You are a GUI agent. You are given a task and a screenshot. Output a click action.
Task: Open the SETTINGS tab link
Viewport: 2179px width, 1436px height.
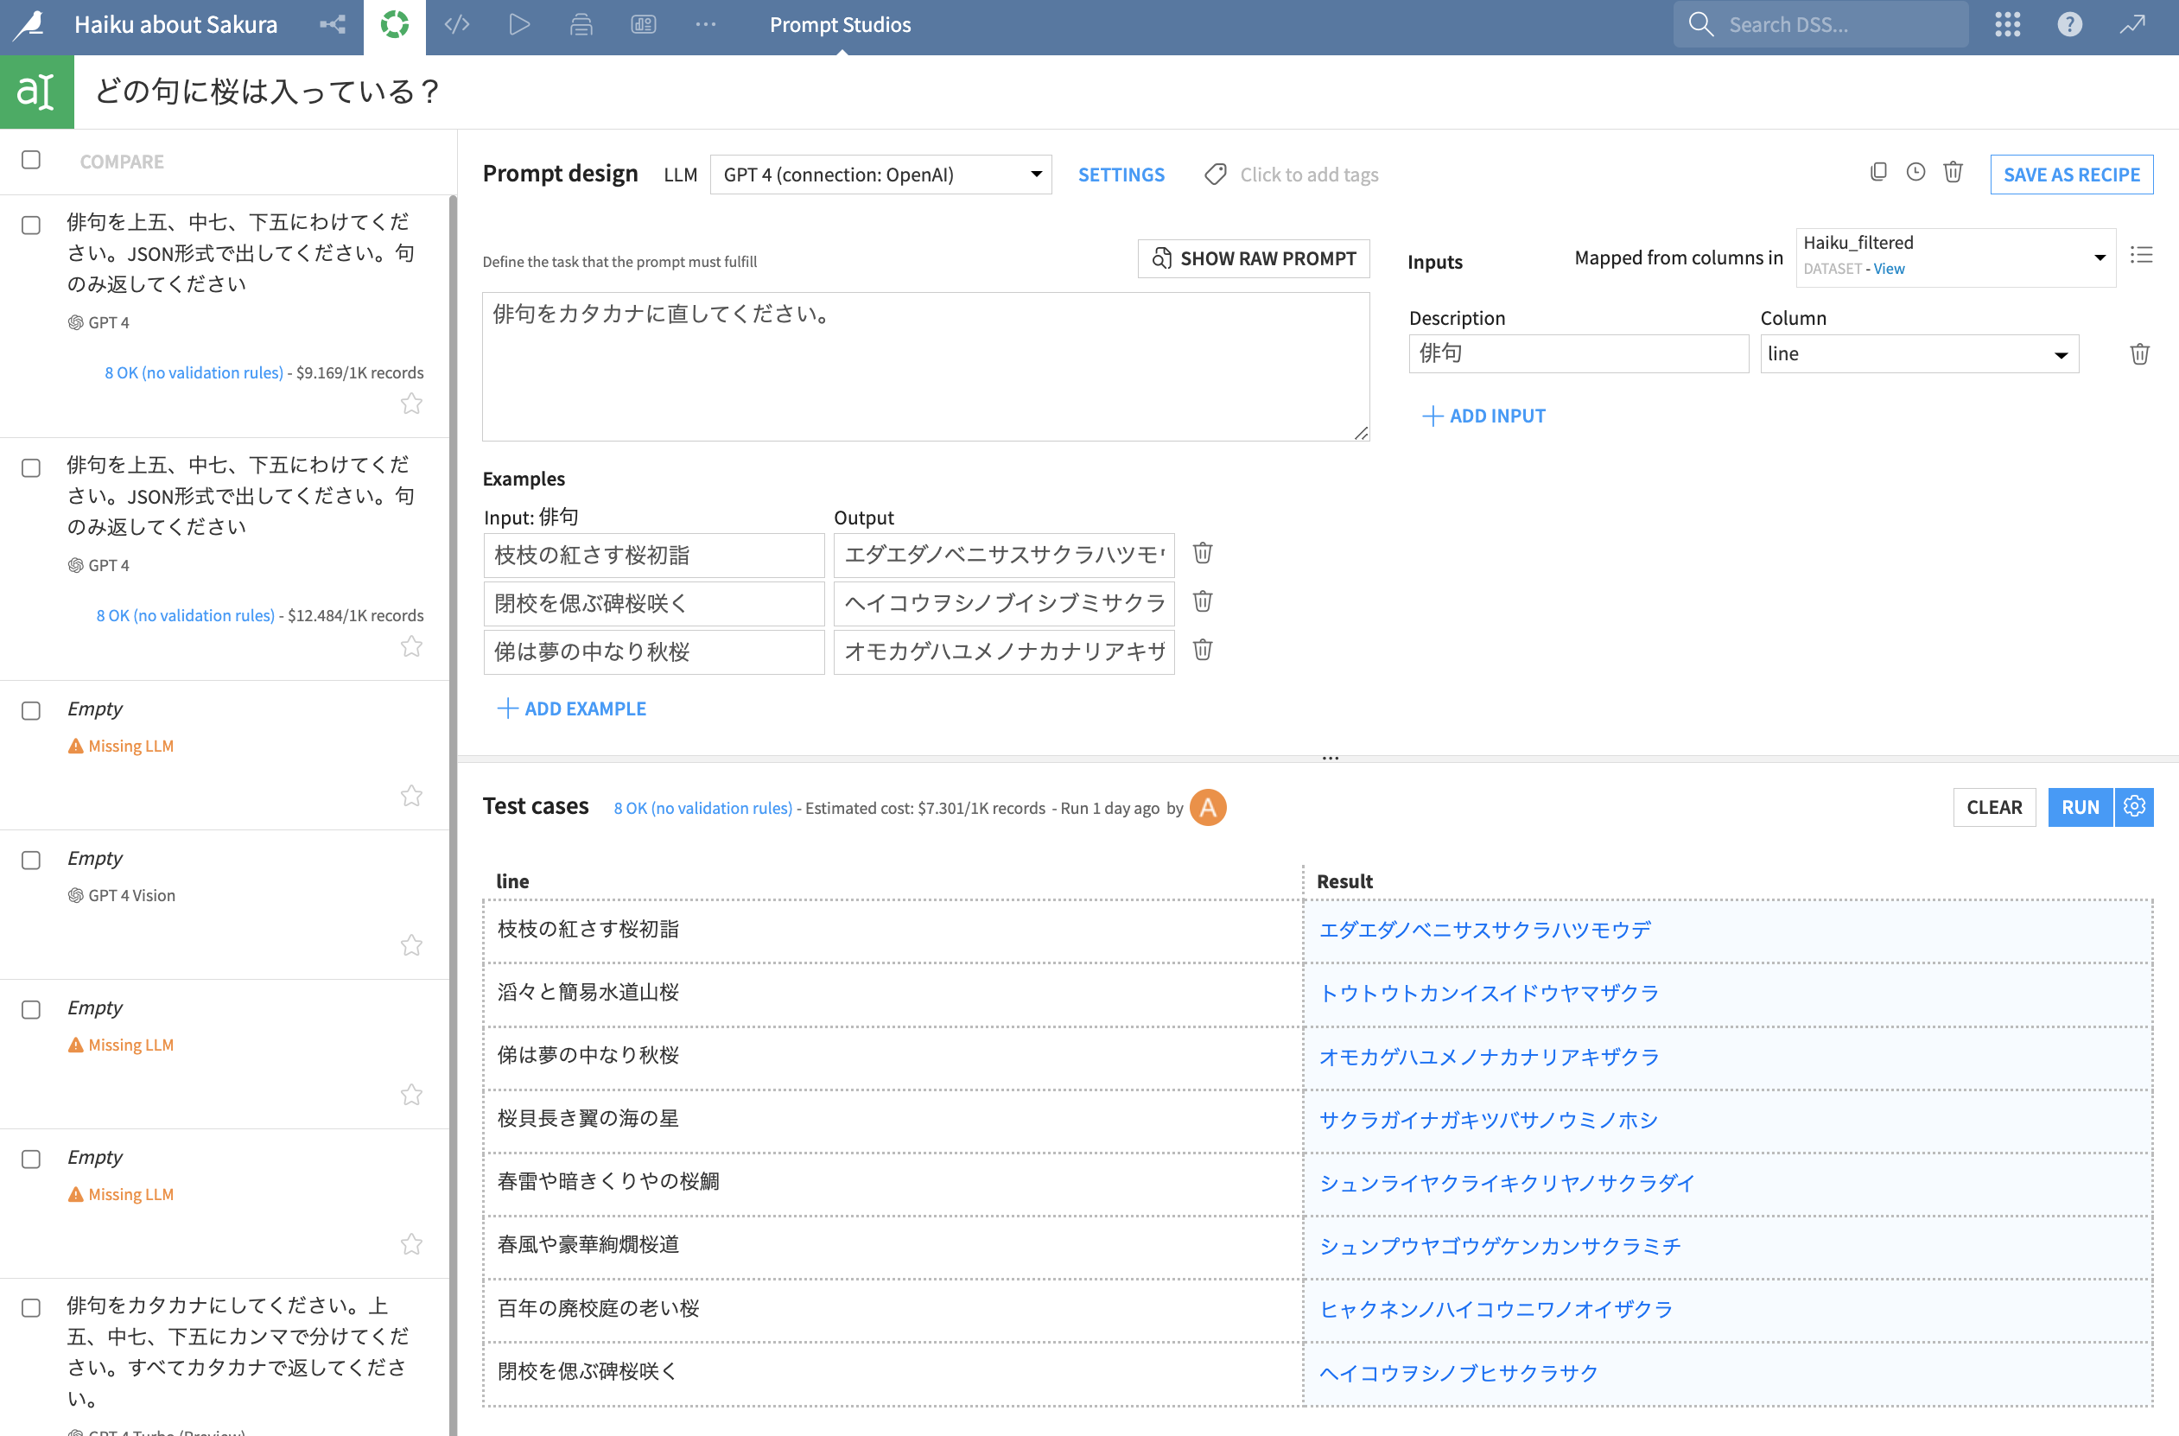pyautogui.click(x=1121, y=174)
